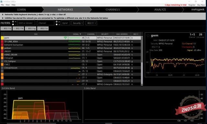Select the greater-than signal filter radio
Viewport: 207px width, 124px height.
tap(57, 22)
